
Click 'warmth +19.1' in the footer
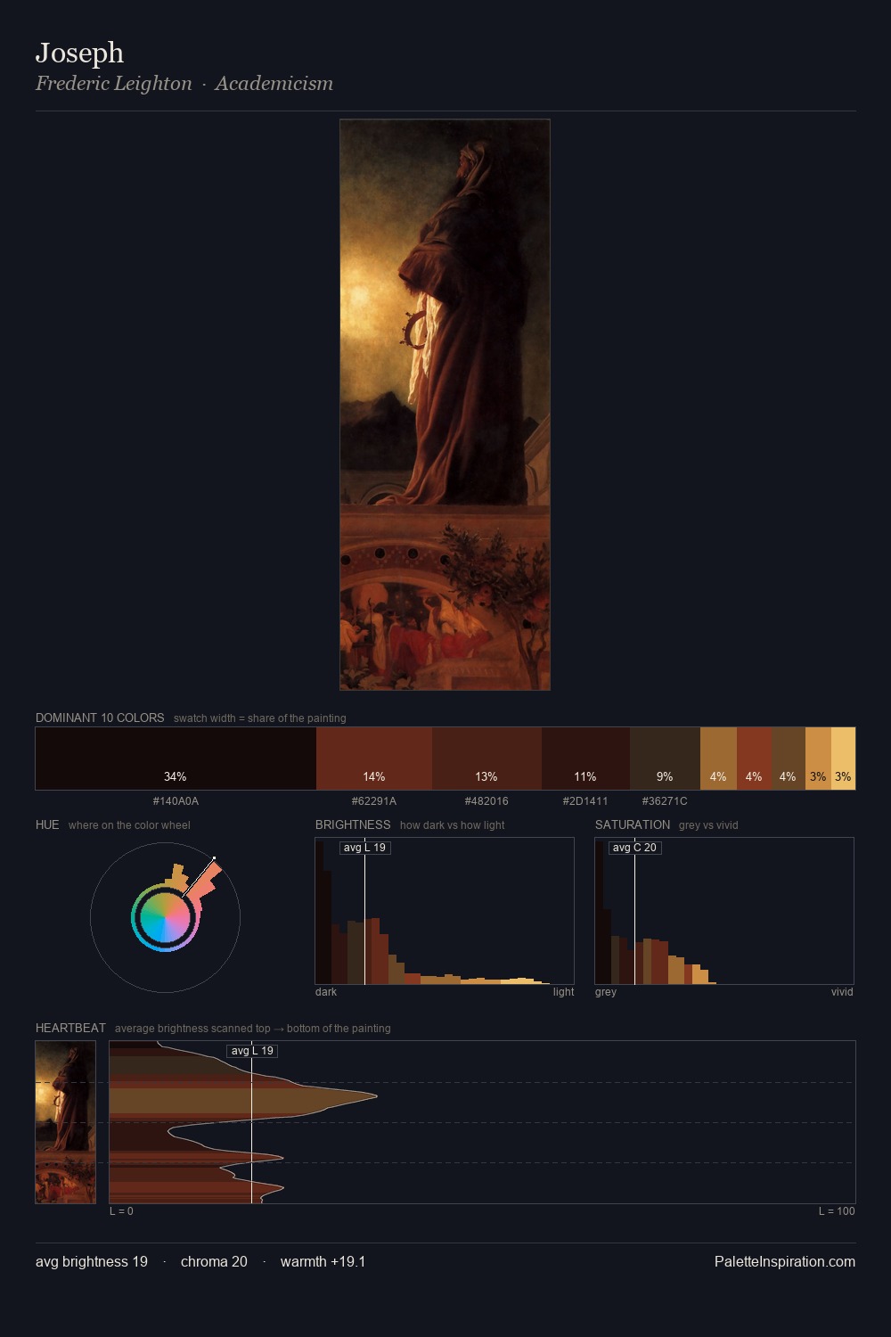[x=323, y=1261]
